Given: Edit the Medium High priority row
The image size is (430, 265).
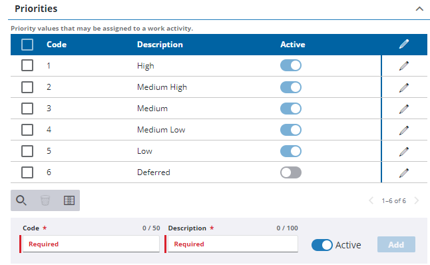Looking at the screenshot, I should click(x=403, y=87).
